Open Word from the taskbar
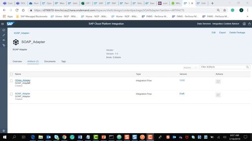The width and height of the screenshot is (252, 141). pos(80,137)
